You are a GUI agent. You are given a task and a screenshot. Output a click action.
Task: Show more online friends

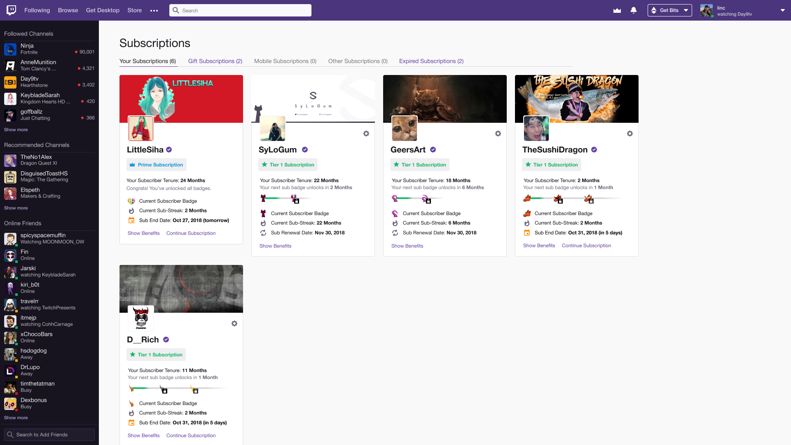pos(16,418)
